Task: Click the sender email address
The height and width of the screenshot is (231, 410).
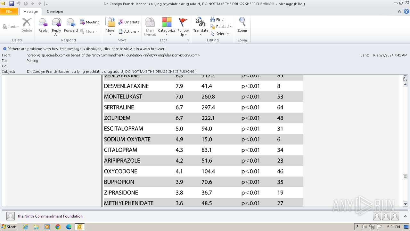Action: [x=113, y=55]
